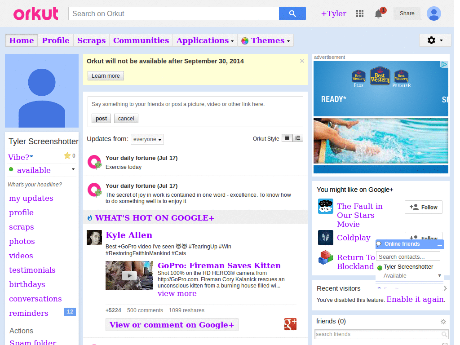
Task: Click the large profile picture placeholder
Action: pos(42,91)
